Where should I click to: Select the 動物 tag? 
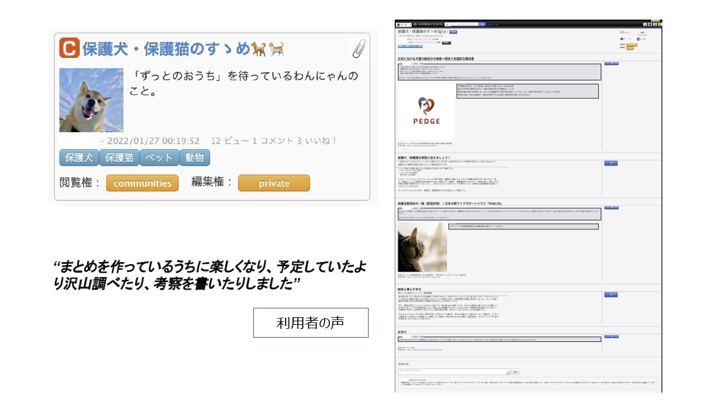(195, 158)
